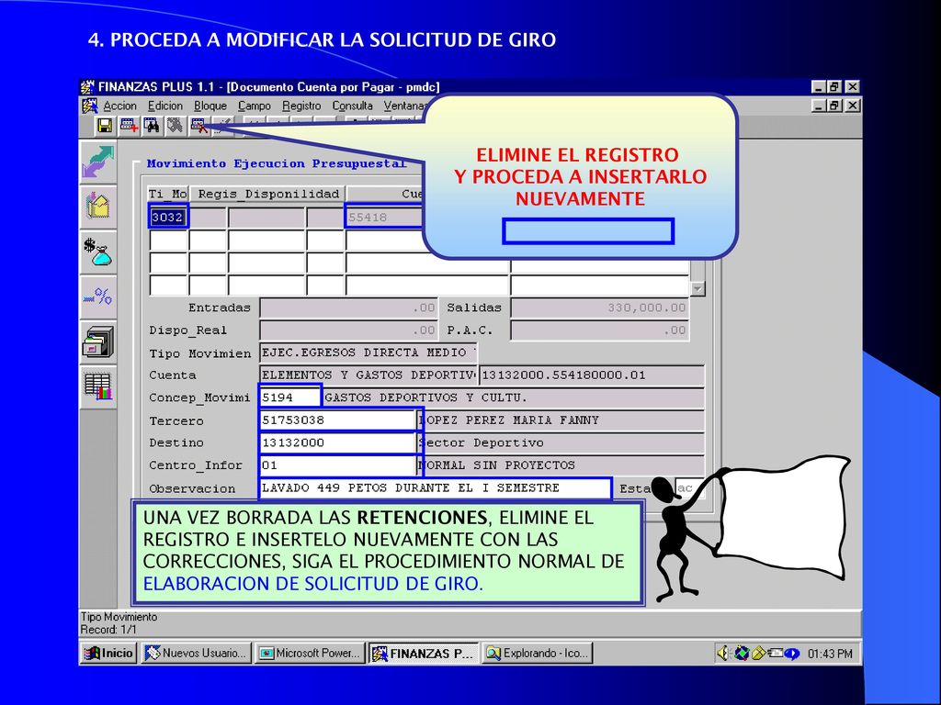Open the Registro menu
The height and width of the screenshot is (705, 941).
(301, 106)
